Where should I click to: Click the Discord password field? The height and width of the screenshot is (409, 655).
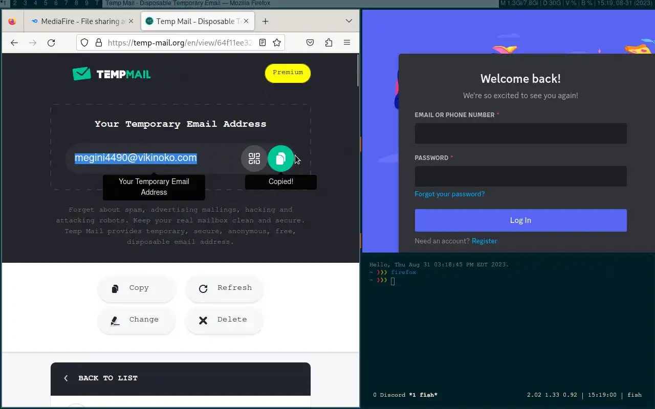(520, 176)
